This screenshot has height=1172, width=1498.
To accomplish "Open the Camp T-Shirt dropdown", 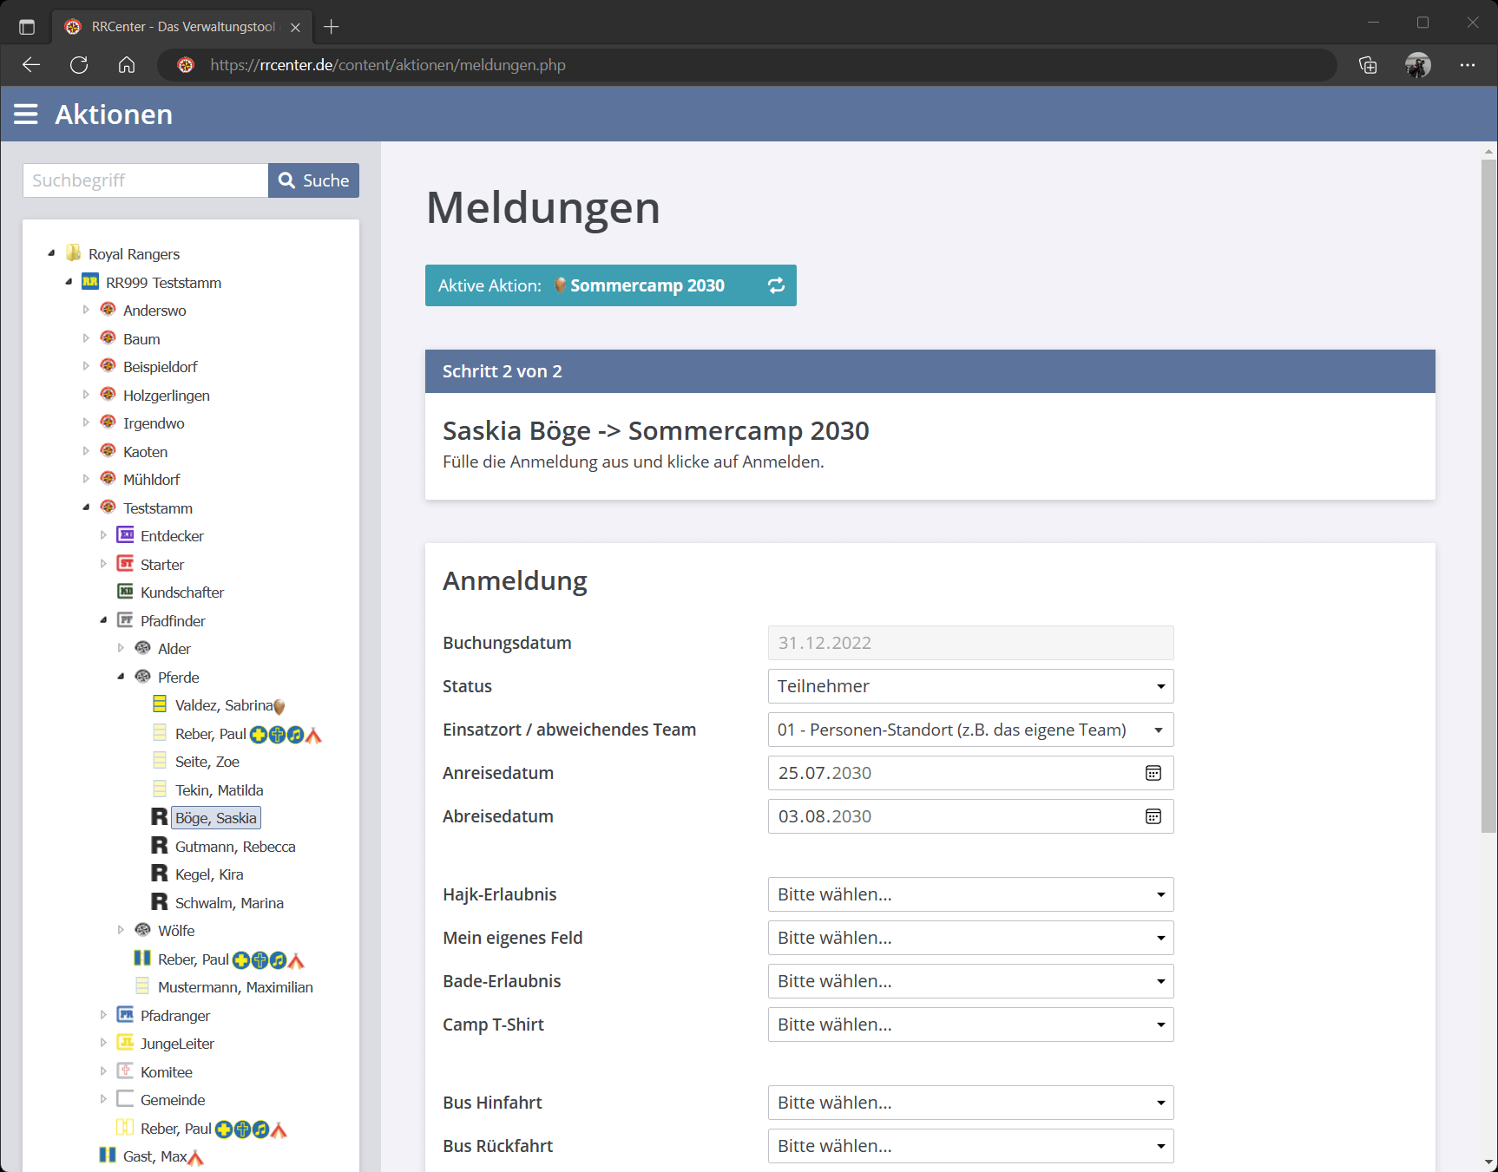I will tap(970, 1025).
